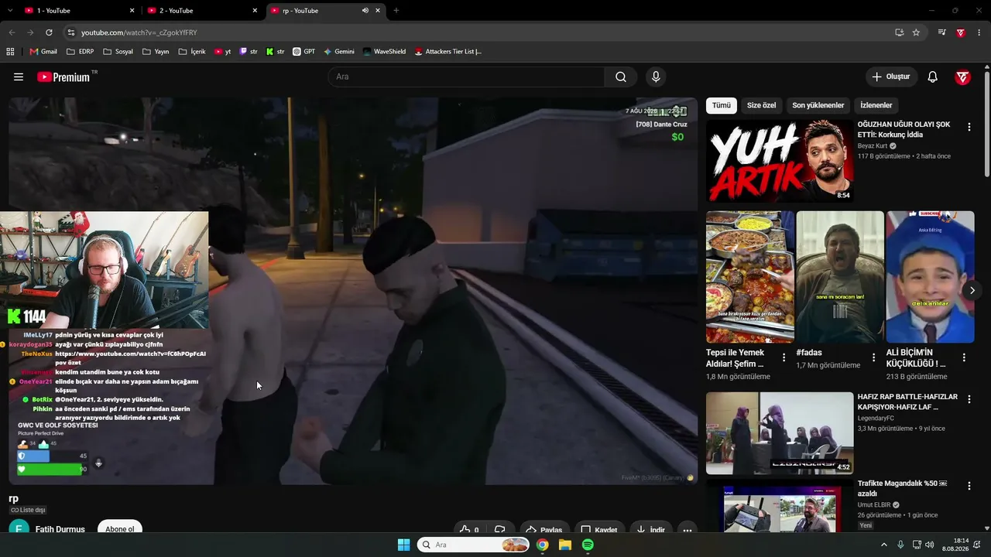
Task: Open options for Tepsi ile Yemek short
Action: tap(784, 357)
